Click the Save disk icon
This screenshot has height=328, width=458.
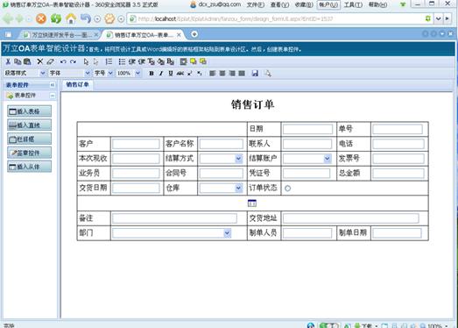[255, 73]
